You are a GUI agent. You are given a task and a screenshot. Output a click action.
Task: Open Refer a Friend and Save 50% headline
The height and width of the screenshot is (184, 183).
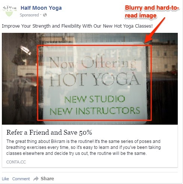click(49, 132)
